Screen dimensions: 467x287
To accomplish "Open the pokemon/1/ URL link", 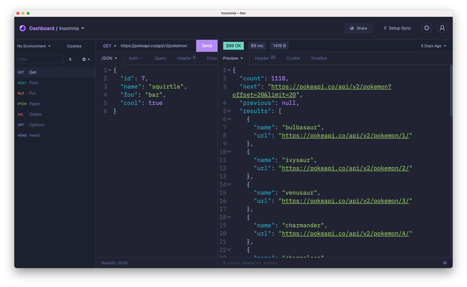I will [345, 136].
